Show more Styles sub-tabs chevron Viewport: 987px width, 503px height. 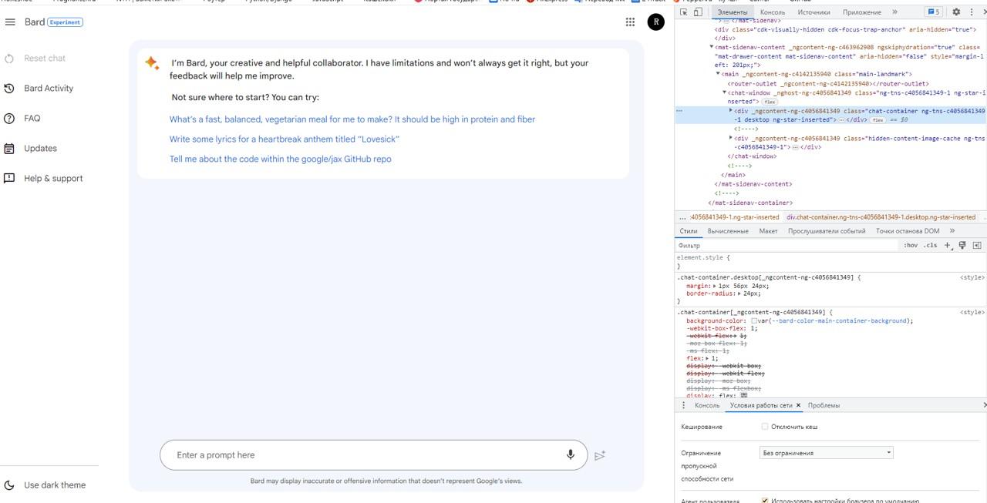click(x=952, y=231)
